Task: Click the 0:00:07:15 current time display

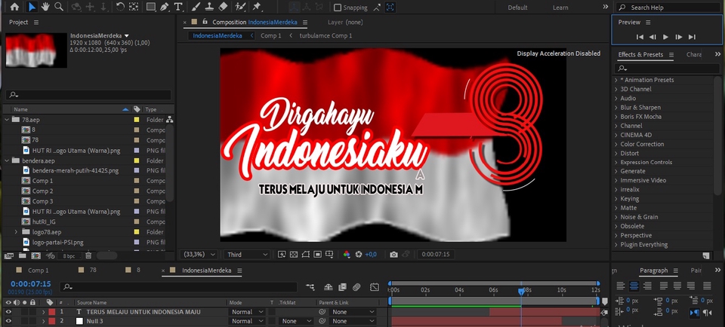Action: click(30, 283)
